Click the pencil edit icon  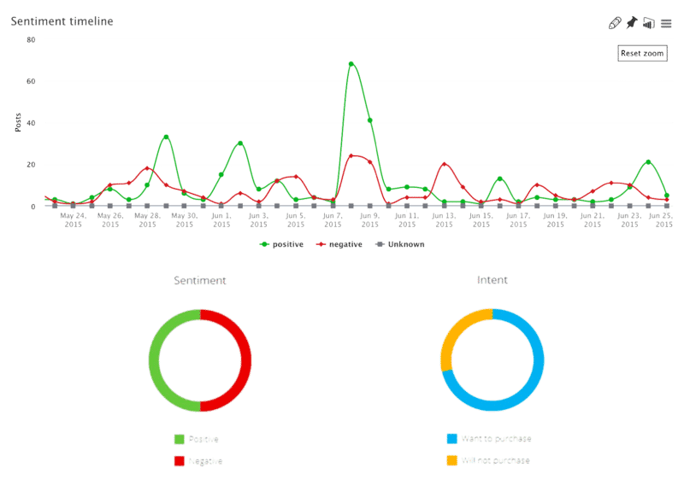613,23
